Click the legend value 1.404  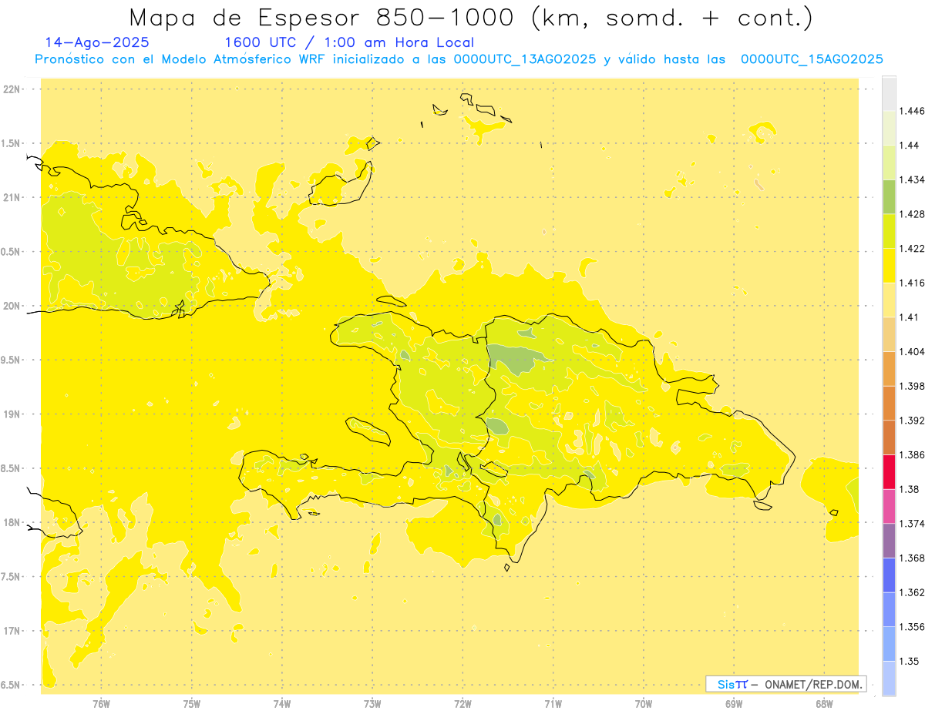pyautogui.click(x=911, y=352)
